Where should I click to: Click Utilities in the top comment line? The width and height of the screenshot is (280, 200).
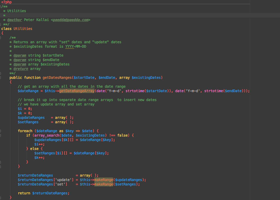(17, 11)
